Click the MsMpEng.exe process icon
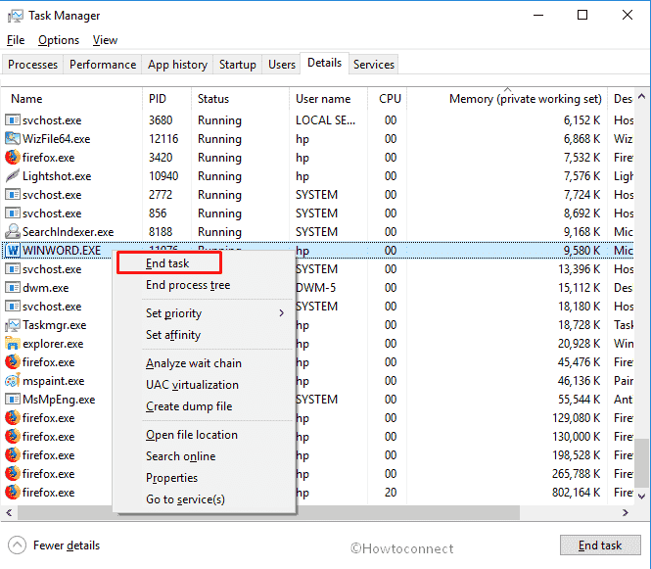Image resolution: width=651 pixels, height=569 pixels. tap(13, 400)
